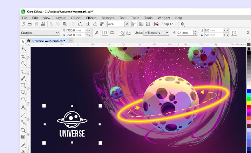Viewport: 251px width, 153px height.
Task: Toggle portrait page orientation
Action: coord(105,32)
